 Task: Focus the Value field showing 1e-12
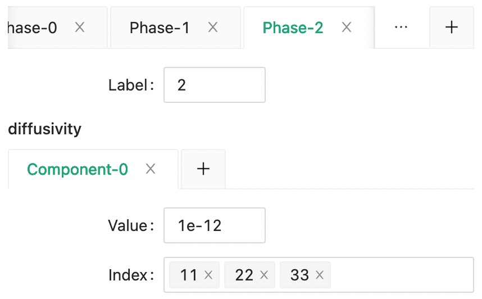[x=214, y=225]
